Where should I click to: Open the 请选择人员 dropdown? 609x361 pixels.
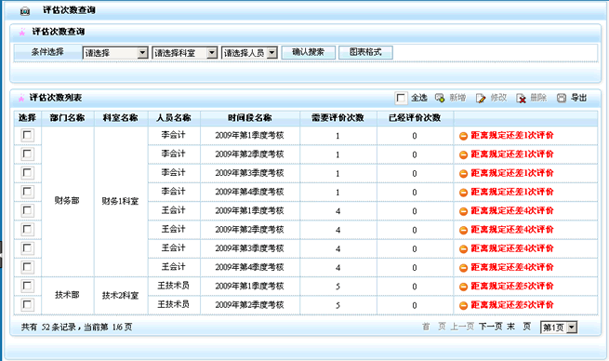[x=249, y=53]
